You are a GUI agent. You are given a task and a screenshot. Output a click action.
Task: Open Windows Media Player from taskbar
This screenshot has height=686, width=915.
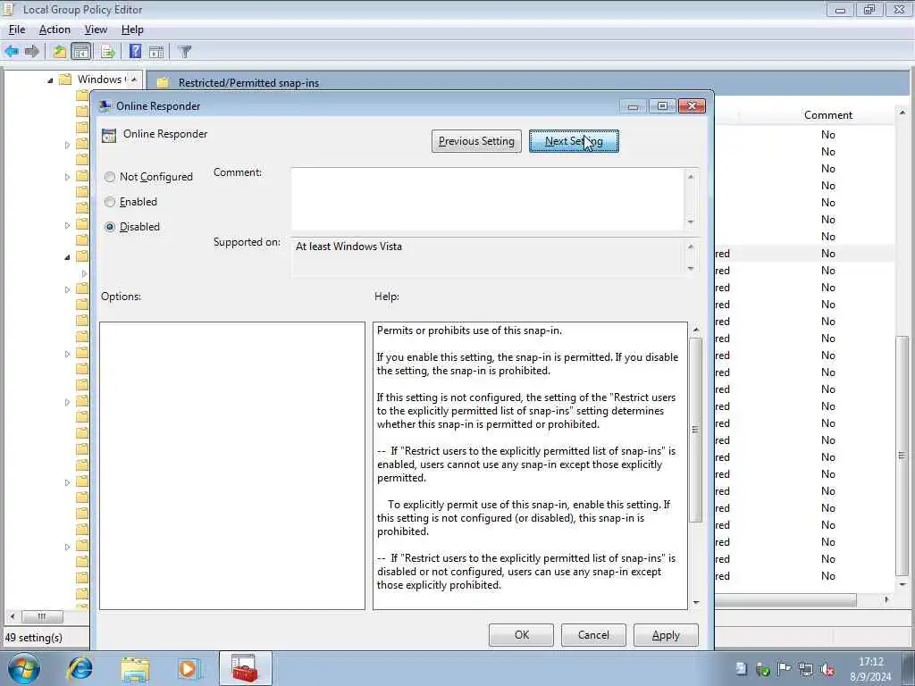pyautogui.click(x=189, y=669)
